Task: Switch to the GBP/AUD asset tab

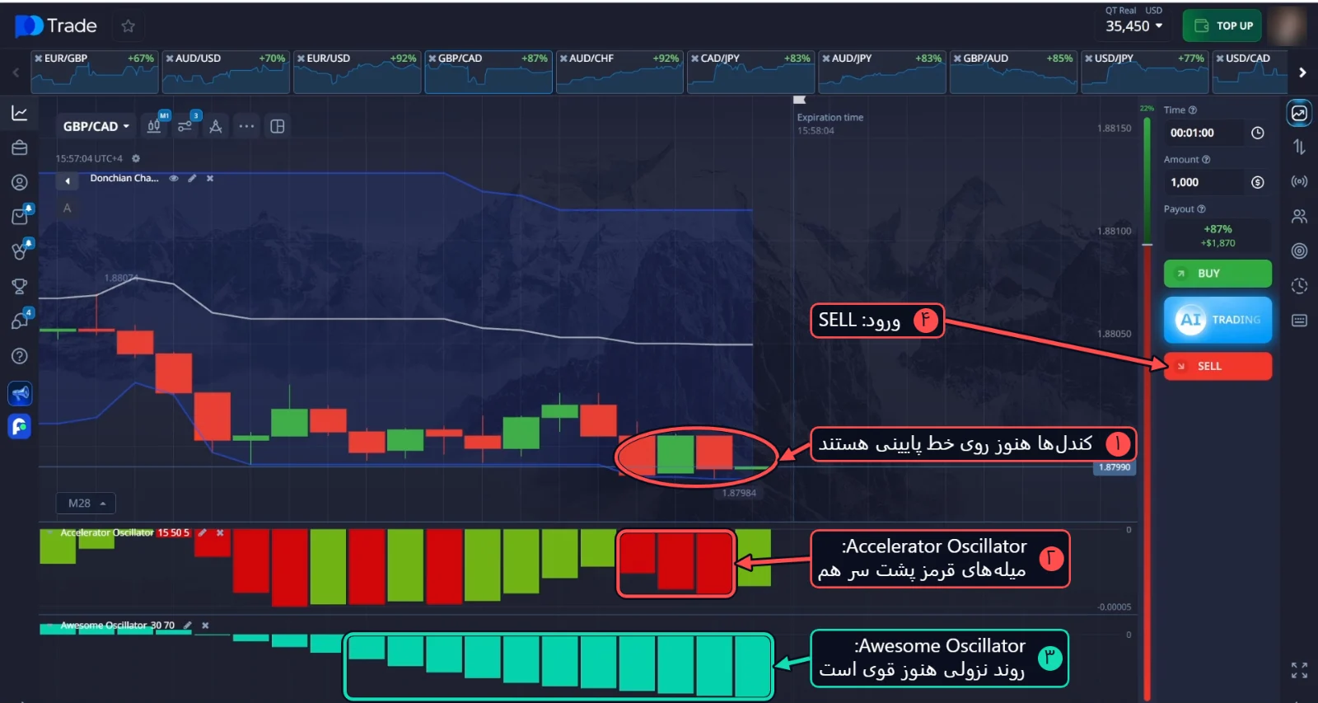Action: tap(1013, 72)
